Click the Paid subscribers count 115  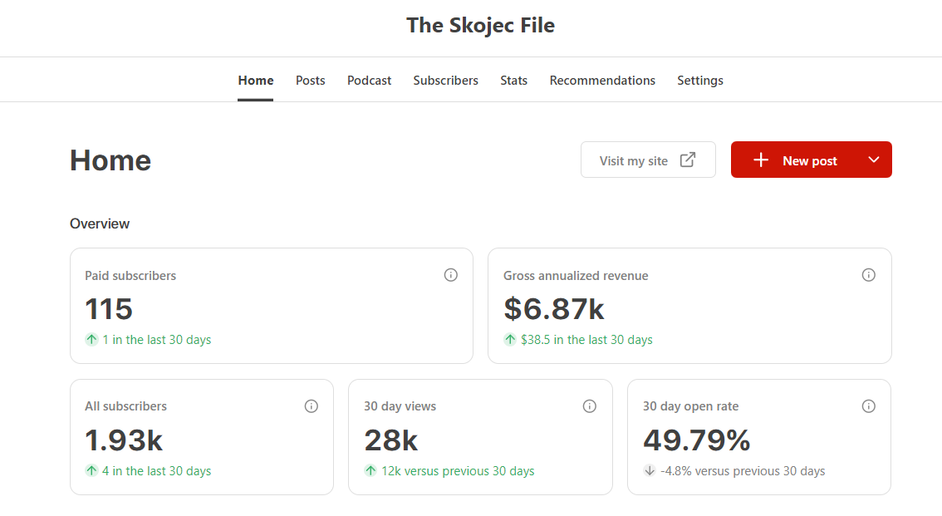click(x=109, y=309)
